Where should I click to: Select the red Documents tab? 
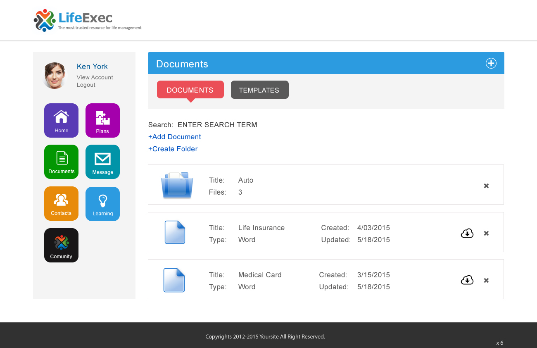(190, 90)
